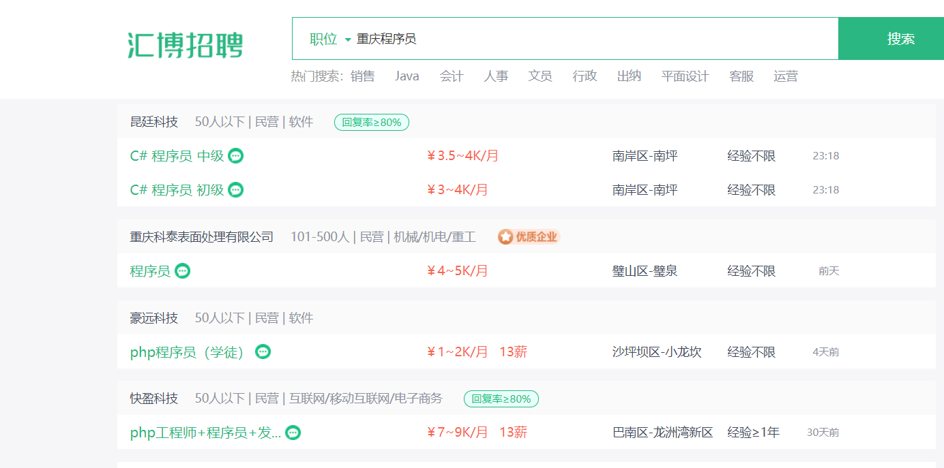Select hot search term 平面设计
944x468 pixels.
point(685,76)
